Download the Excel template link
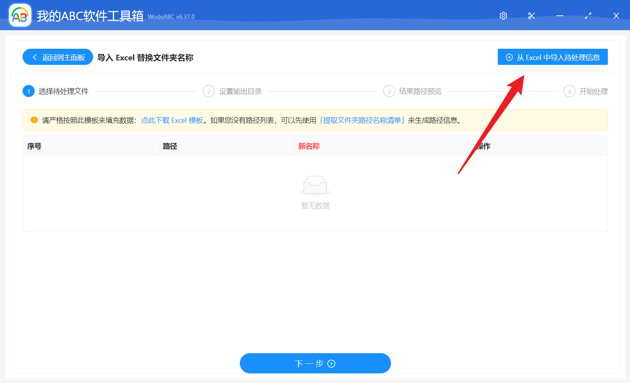 [x=172, y=120]
